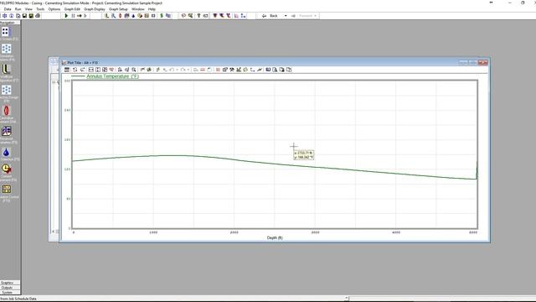Click the zoom magnifier icon in plot toolbar

tap(134, 70)
